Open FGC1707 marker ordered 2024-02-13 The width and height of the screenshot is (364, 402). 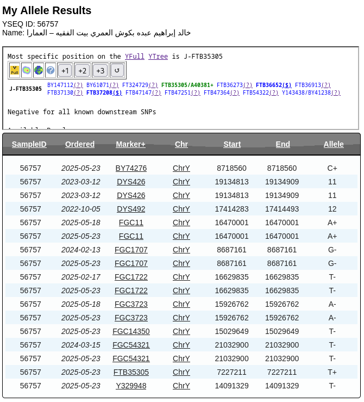(131, 250)
